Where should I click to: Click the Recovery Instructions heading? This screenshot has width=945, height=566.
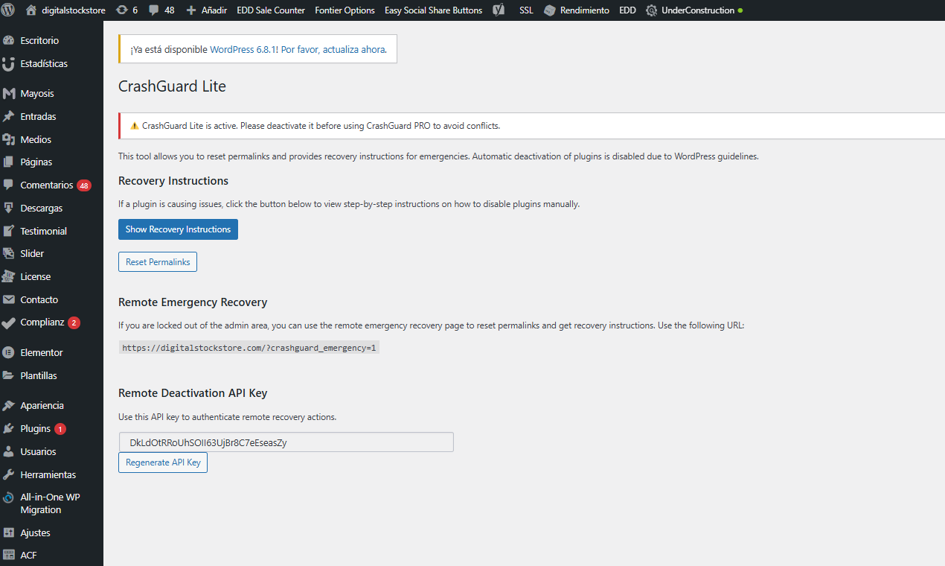pos(173,181)
